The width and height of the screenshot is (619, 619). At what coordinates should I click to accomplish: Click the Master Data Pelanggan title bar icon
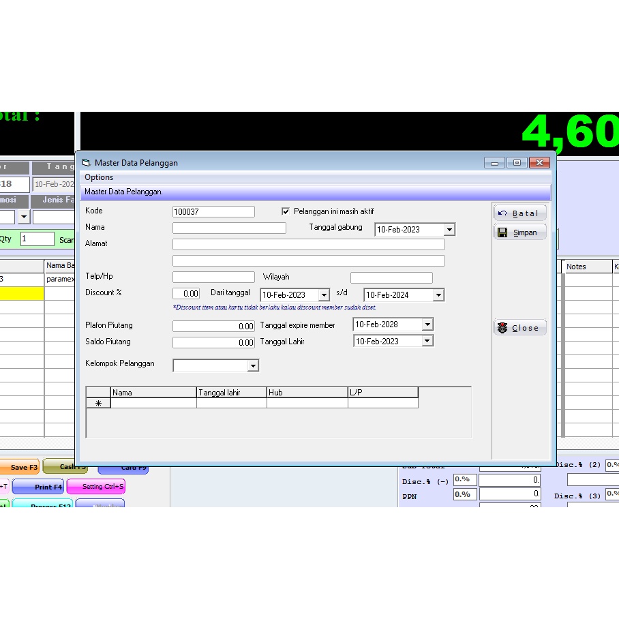click(87, 163)
